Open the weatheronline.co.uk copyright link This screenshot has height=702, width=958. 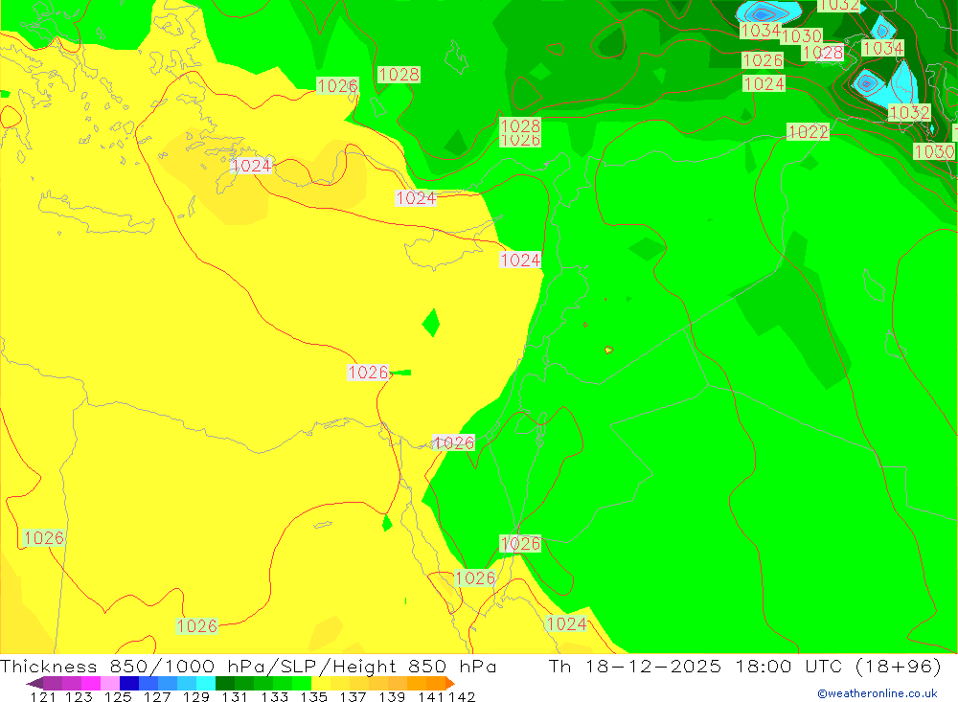(x=878, y=693)
